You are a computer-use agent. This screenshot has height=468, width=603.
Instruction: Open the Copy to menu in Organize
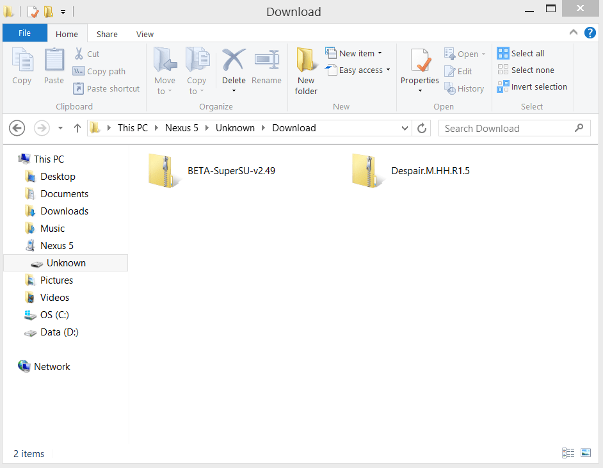pyautogui.click(x=197, y=71)
